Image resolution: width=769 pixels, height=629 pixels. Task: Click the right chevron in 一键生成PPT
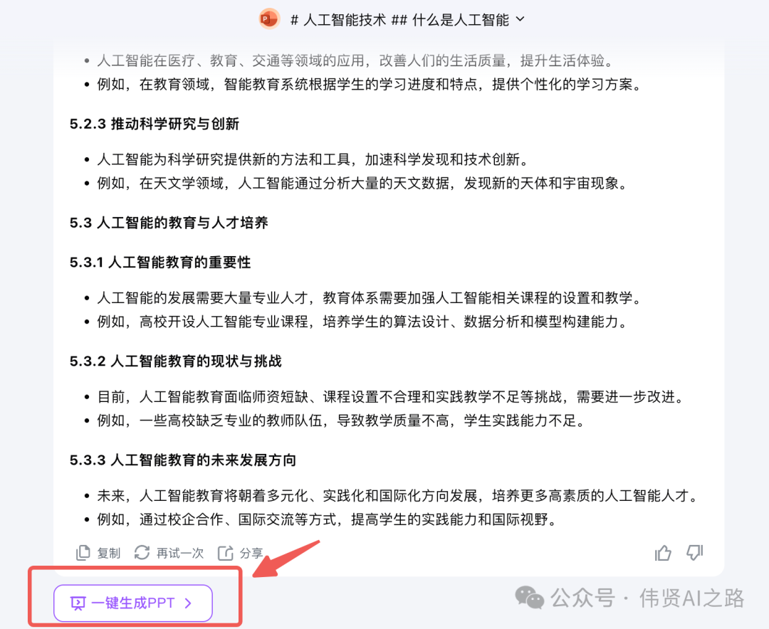point(188,603)
